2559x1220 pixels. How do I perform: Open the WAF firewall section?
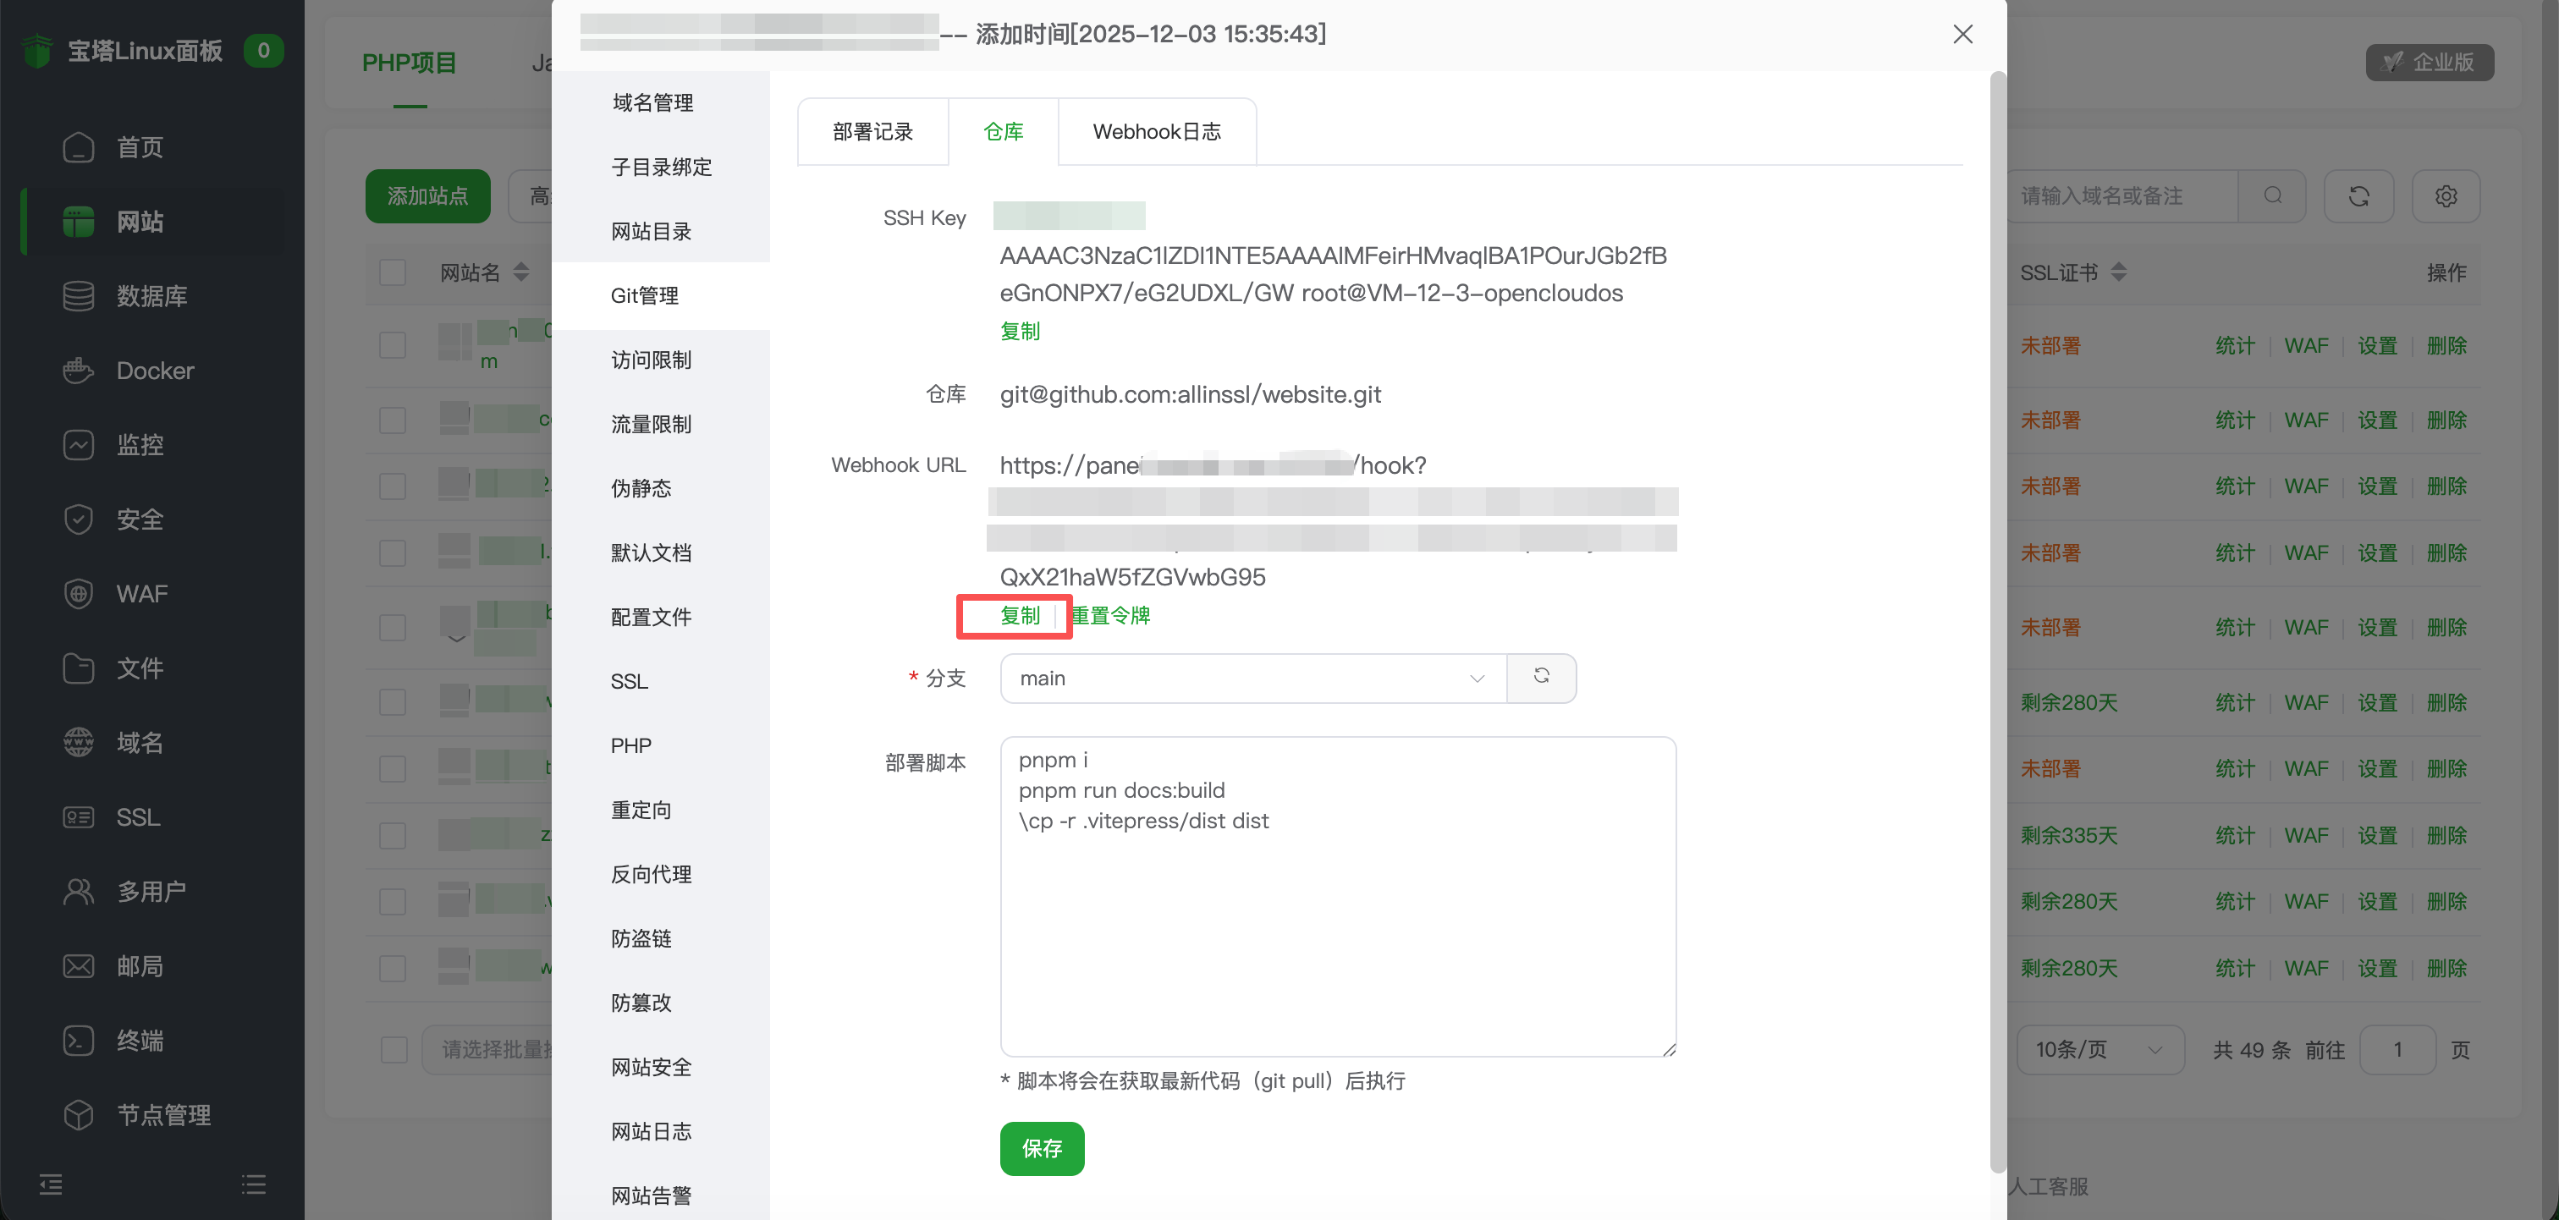[x=143, y=593]
